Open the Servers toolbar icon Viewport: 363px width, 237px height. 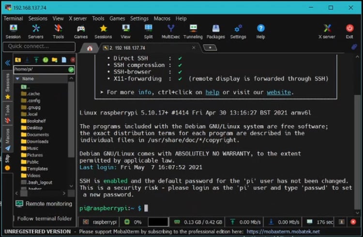(35, 31)
